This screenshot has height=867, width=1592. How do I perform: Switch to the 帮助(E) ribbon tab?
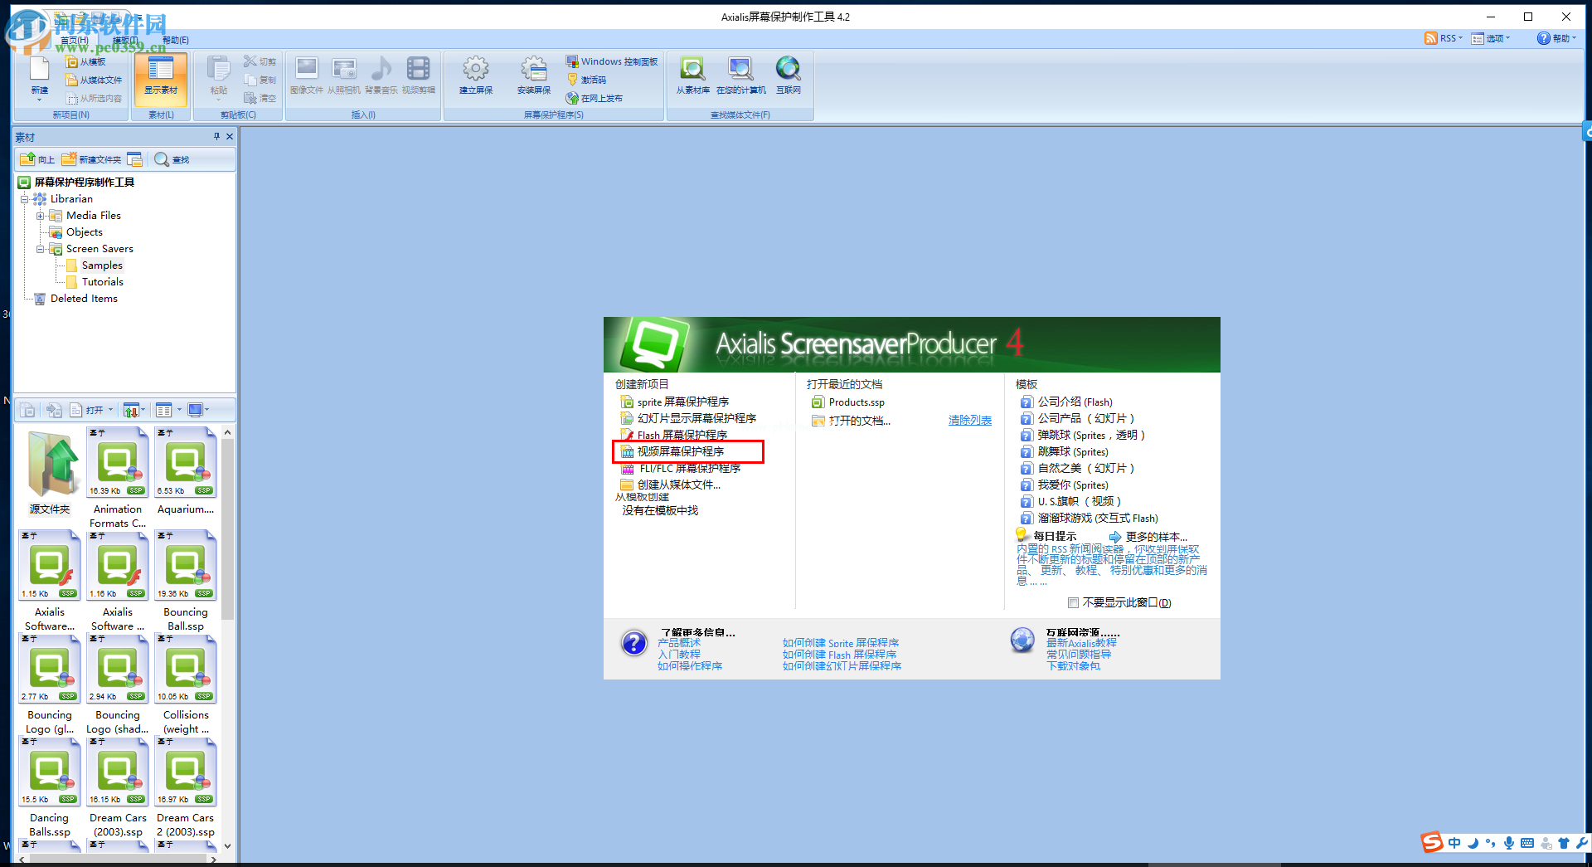pos(175,40)
